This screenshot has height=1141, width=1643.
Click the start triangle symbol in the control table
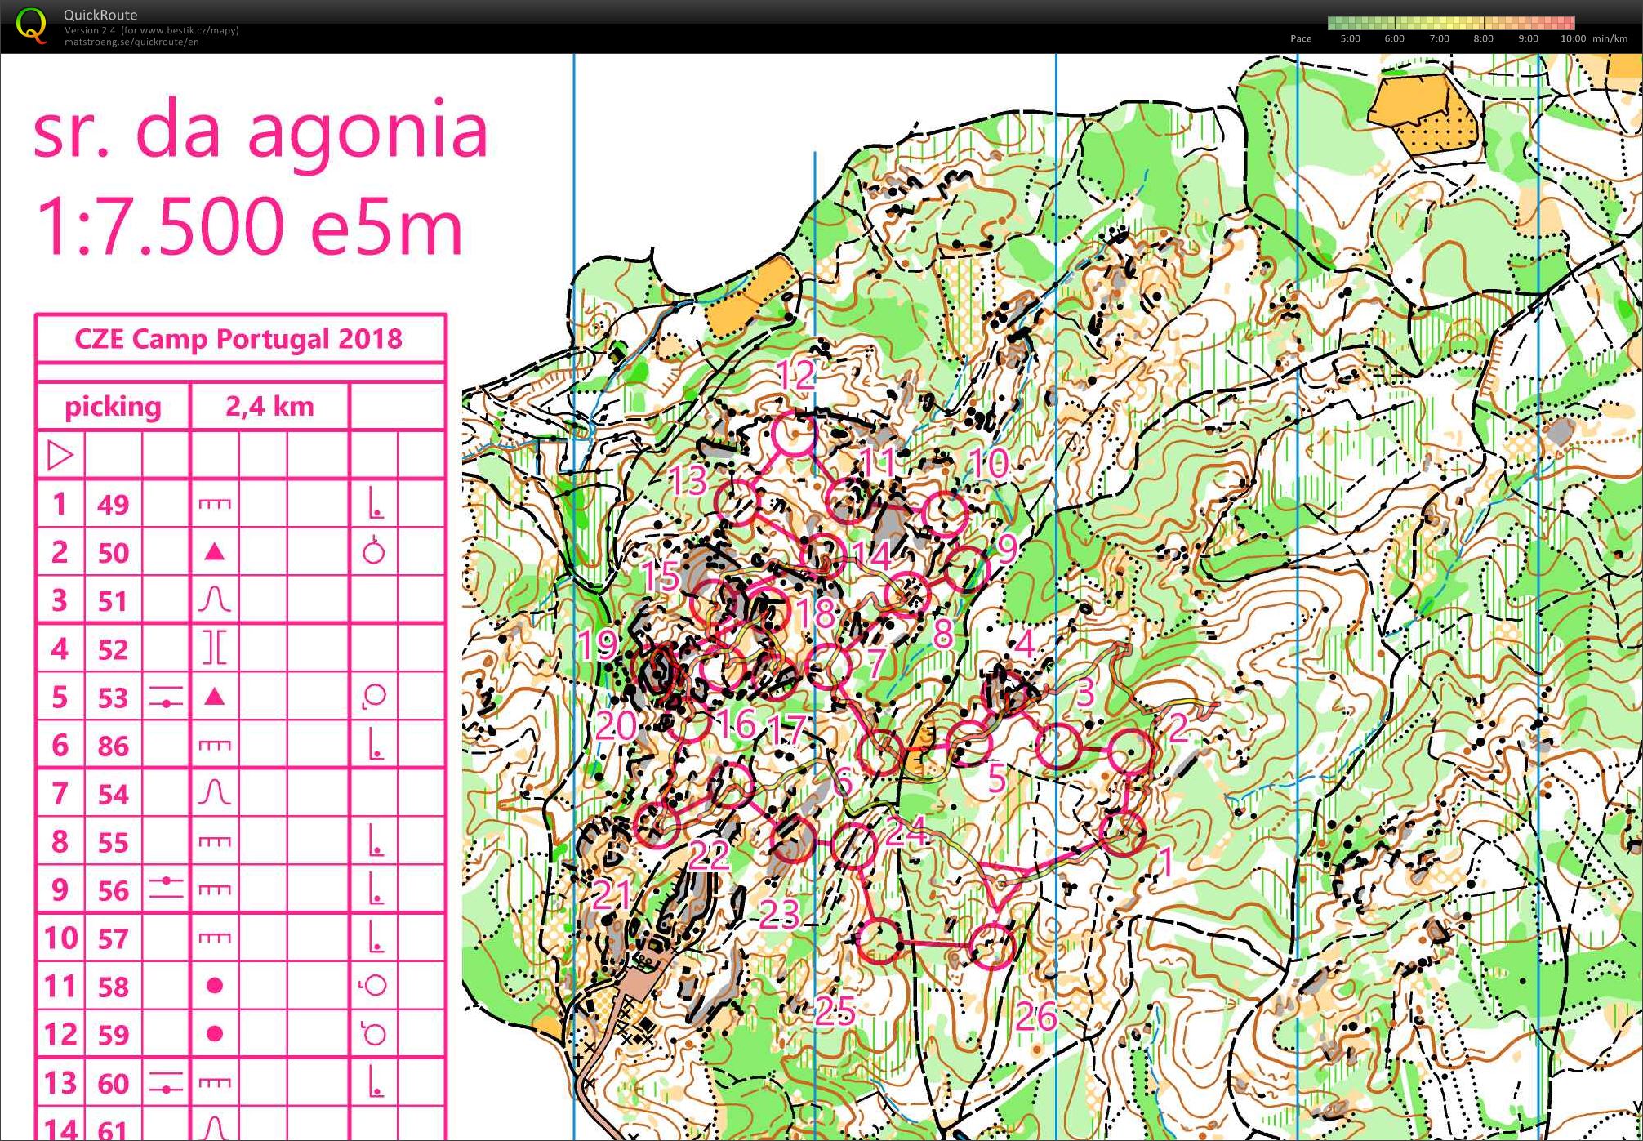60,456
